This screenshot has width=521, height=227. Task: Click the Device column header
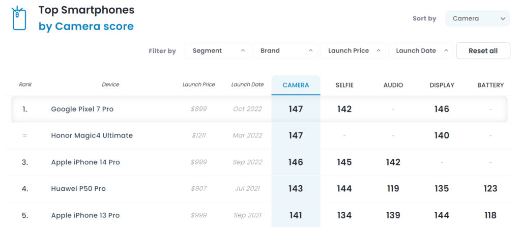110,84
